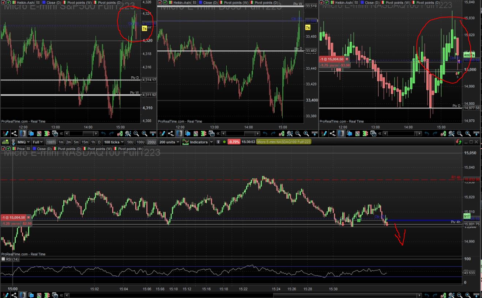Select the 100U units button
The height and width of the screenshot is (298, 482).
pyautogui.click(x=140, y=142)
